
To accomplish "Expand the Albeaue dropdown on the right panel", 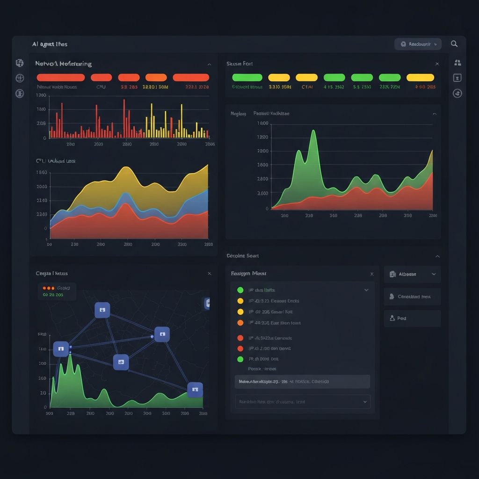I will (412, 275).
